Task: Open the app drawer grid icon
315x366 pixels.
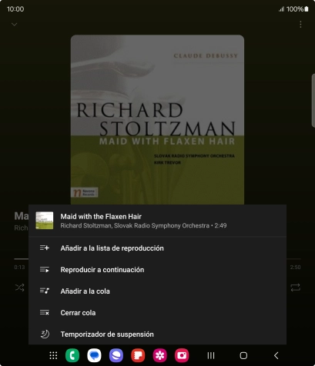Action: pos(53,355)
